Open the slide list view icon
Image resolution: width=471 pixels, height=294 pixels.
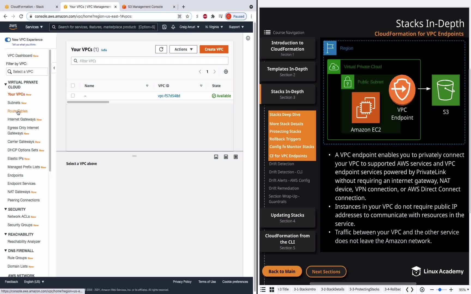(x=263, y=289)
